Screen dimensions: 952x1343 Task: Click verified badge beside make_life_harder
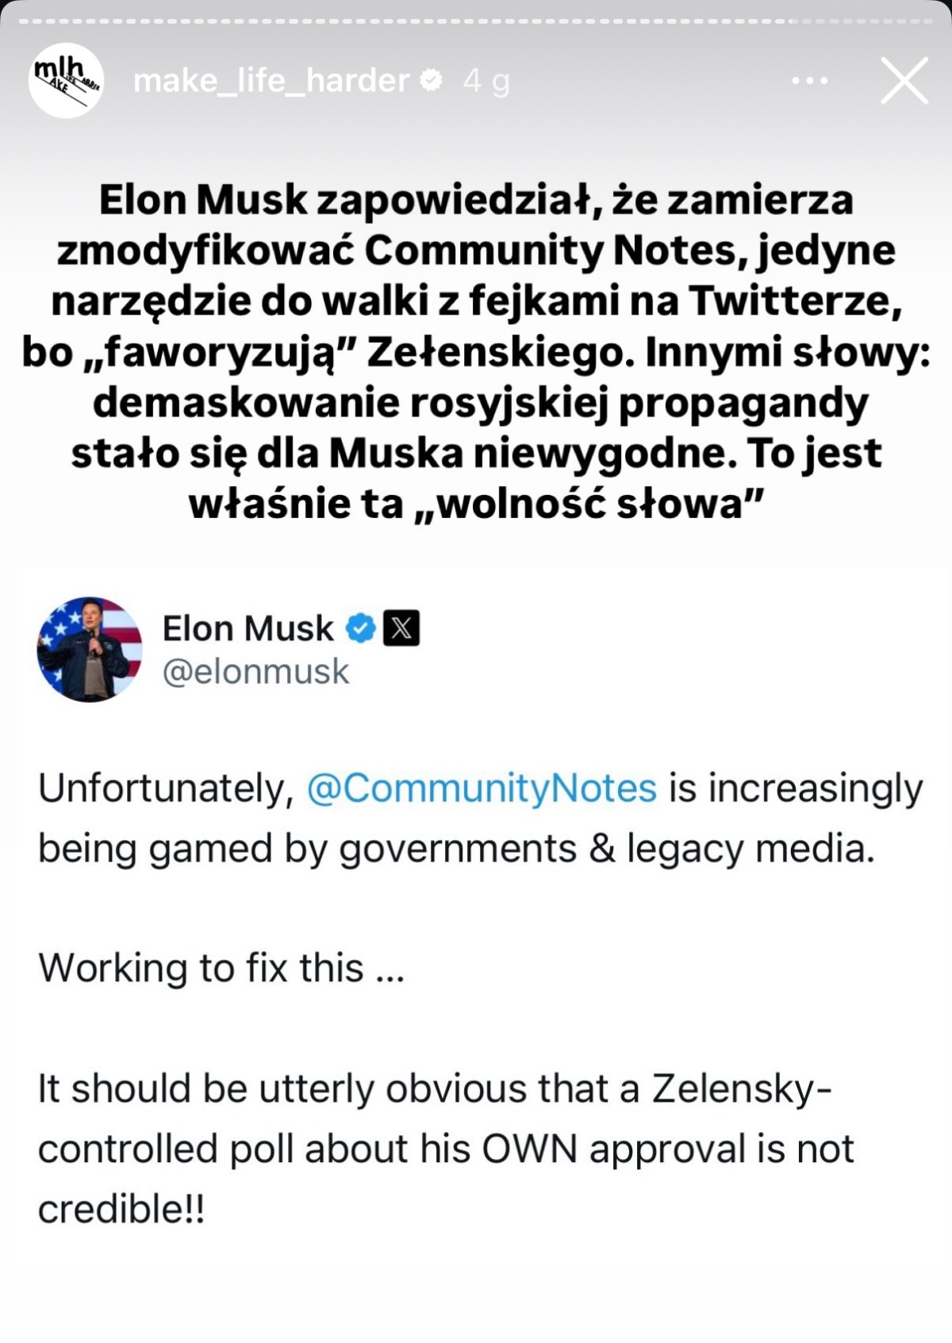click(x=432, y=80)
